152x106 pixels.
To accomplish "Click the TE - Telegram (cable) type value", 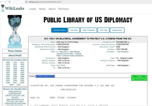I will [x=125, y=58].
